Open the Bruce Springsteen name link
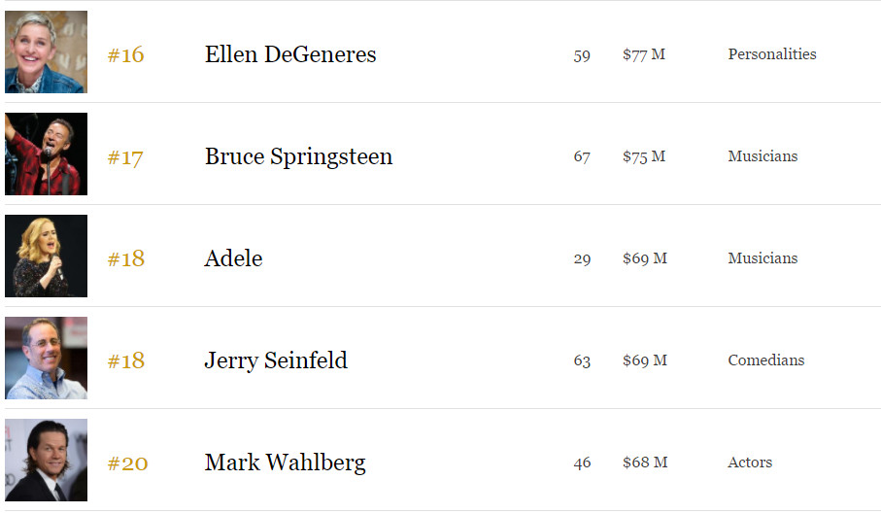Image resolution: width=881 pixels, height=514 pixels. pos(298,156)
